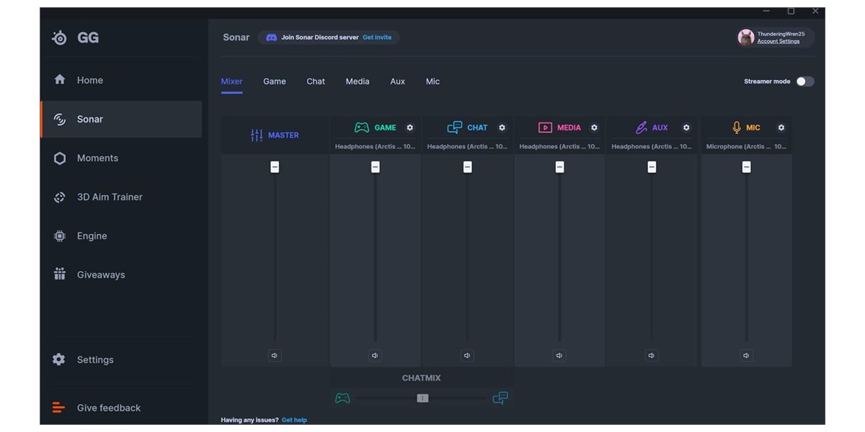Click the MEDIA volume slider handle
Image resolution: width=865 pixels, height=432 pixels.
point(559,167)
